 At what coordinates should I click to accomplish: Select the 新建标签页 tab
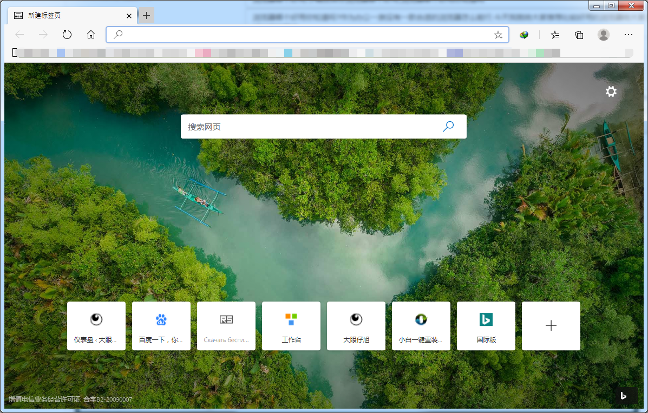point(65,16)
